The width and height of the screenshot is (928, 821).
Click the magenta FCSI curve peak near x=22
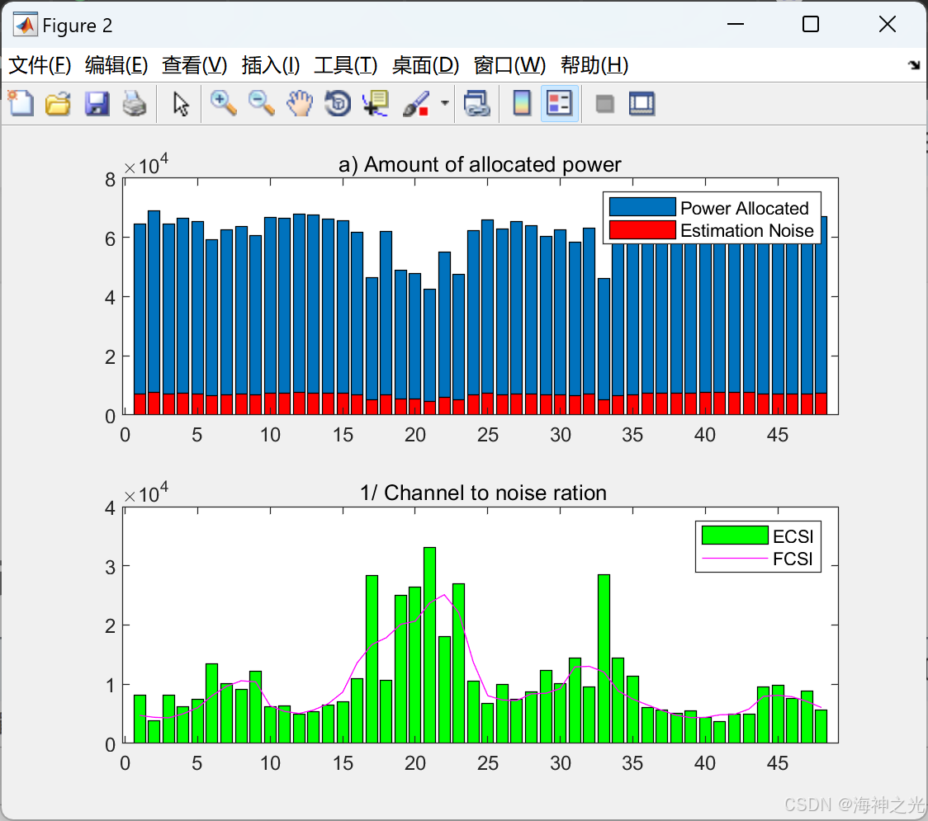[x=444, y=595]
